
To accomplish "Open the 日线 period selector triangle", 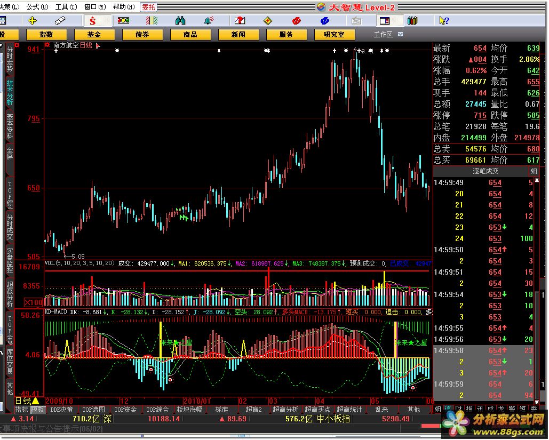I will [x=35, y=401].
